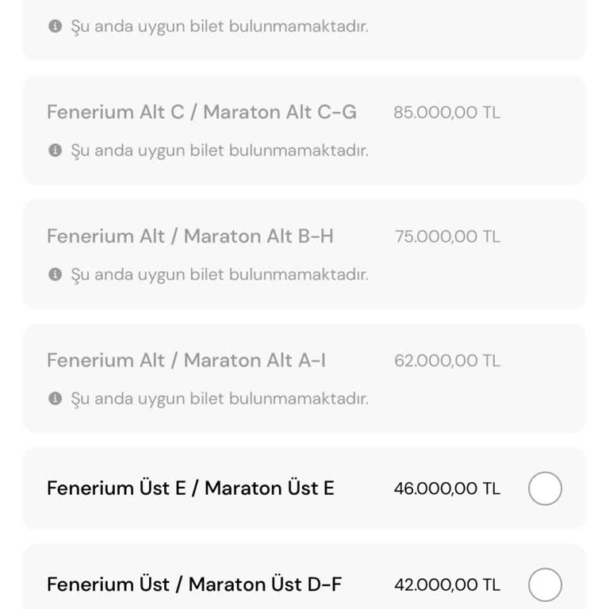Click the 85.000,00 TL price
Image resolution: width=609 pixels, height=609 pixels.
446,113
